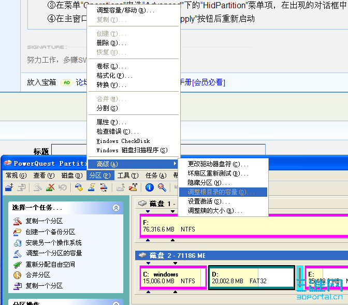This screenshot has height=305, width=348.
Task: Click the yellow tag Label toolbar icon
Action: pos(79,187)
